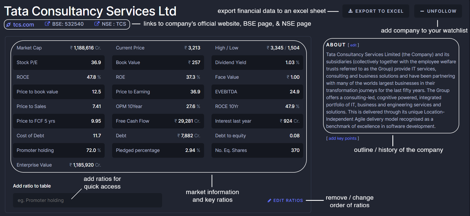Click the ABOUT section heading
Image resolution: width=470 pixels, height=216 pixels.
click(336, 45)
